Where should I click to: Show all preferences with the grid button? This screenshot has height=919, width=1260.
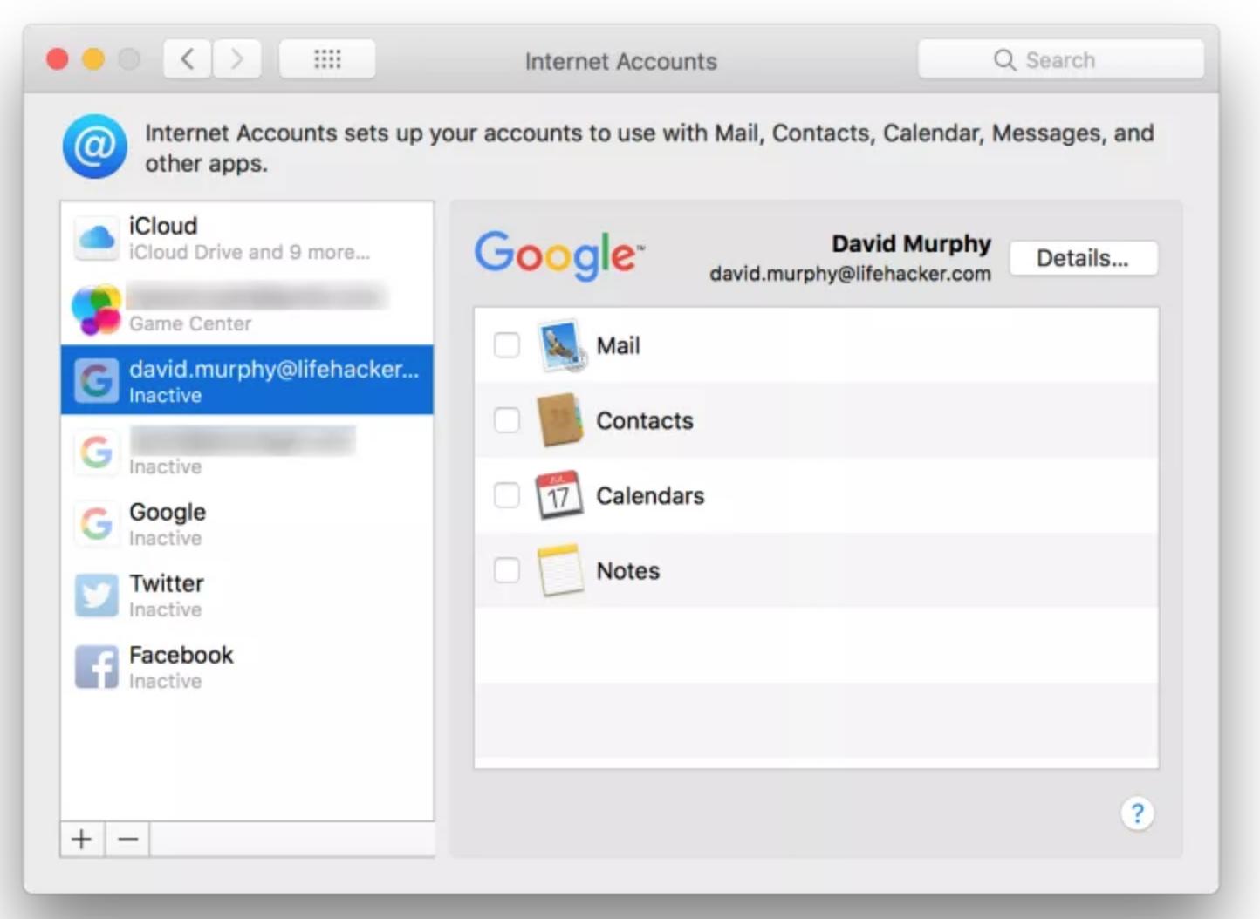[x=327, y=59]
